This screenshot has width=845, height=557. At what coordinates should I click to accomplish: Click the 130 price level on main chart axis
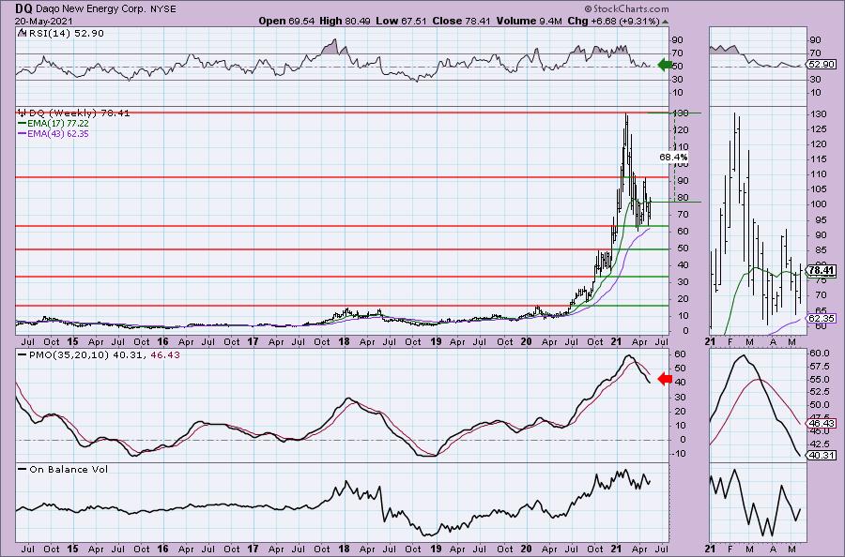click(683, 113)
